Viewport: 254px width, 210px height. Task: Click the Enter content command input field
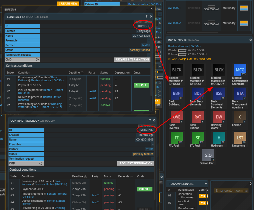[x=231, y=191]
